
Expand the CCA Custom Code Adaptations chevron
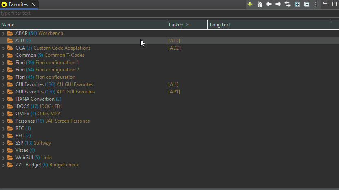tap(3, 48)
